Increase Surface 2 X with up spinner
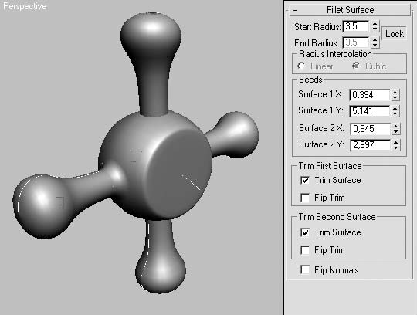 tap(395, 126)
